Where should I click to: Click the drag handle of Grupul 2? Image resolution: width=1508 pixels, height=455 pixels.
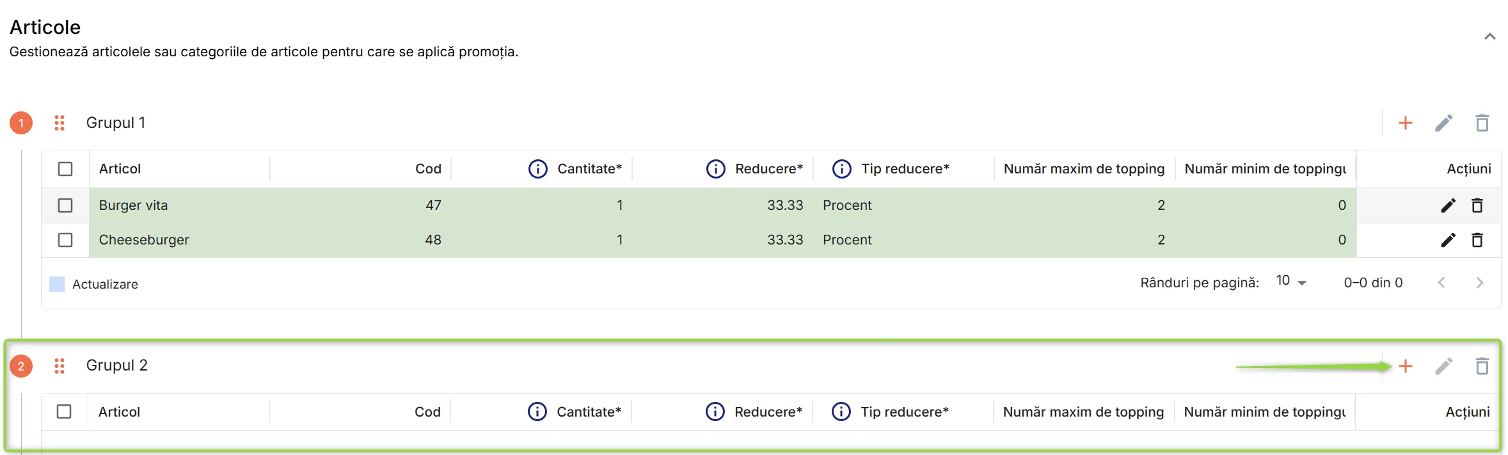(x=60, y=366)
